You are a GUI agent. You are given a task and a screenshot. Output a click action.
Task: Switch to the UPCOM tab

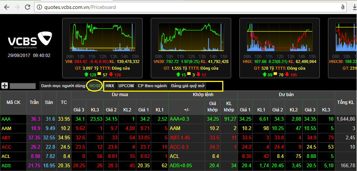[126, 86]
